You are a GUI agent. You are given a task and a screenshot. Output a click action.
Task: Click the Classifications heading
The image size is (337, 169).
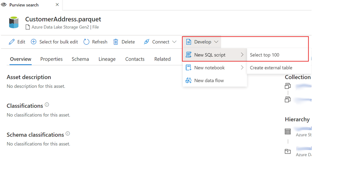coord(25,106)
